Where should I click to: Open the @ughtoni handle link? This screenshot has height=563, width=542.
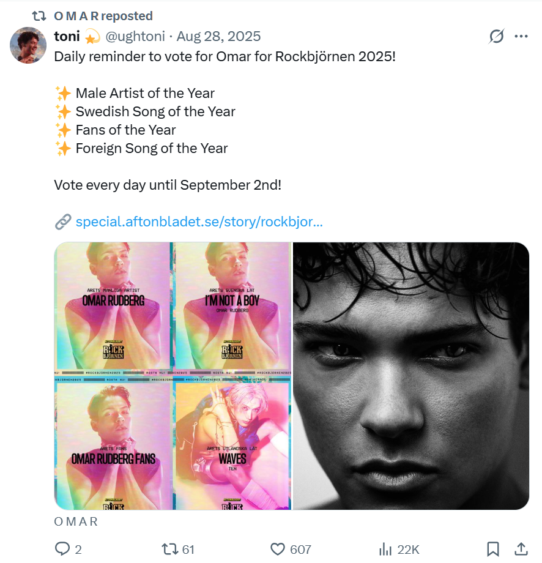coord(135,37)
